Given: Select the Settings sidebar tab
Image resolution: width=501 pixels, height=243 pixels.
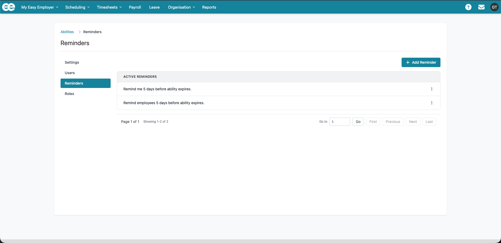Looking at the screenshot, I should [x=86, y=62].
